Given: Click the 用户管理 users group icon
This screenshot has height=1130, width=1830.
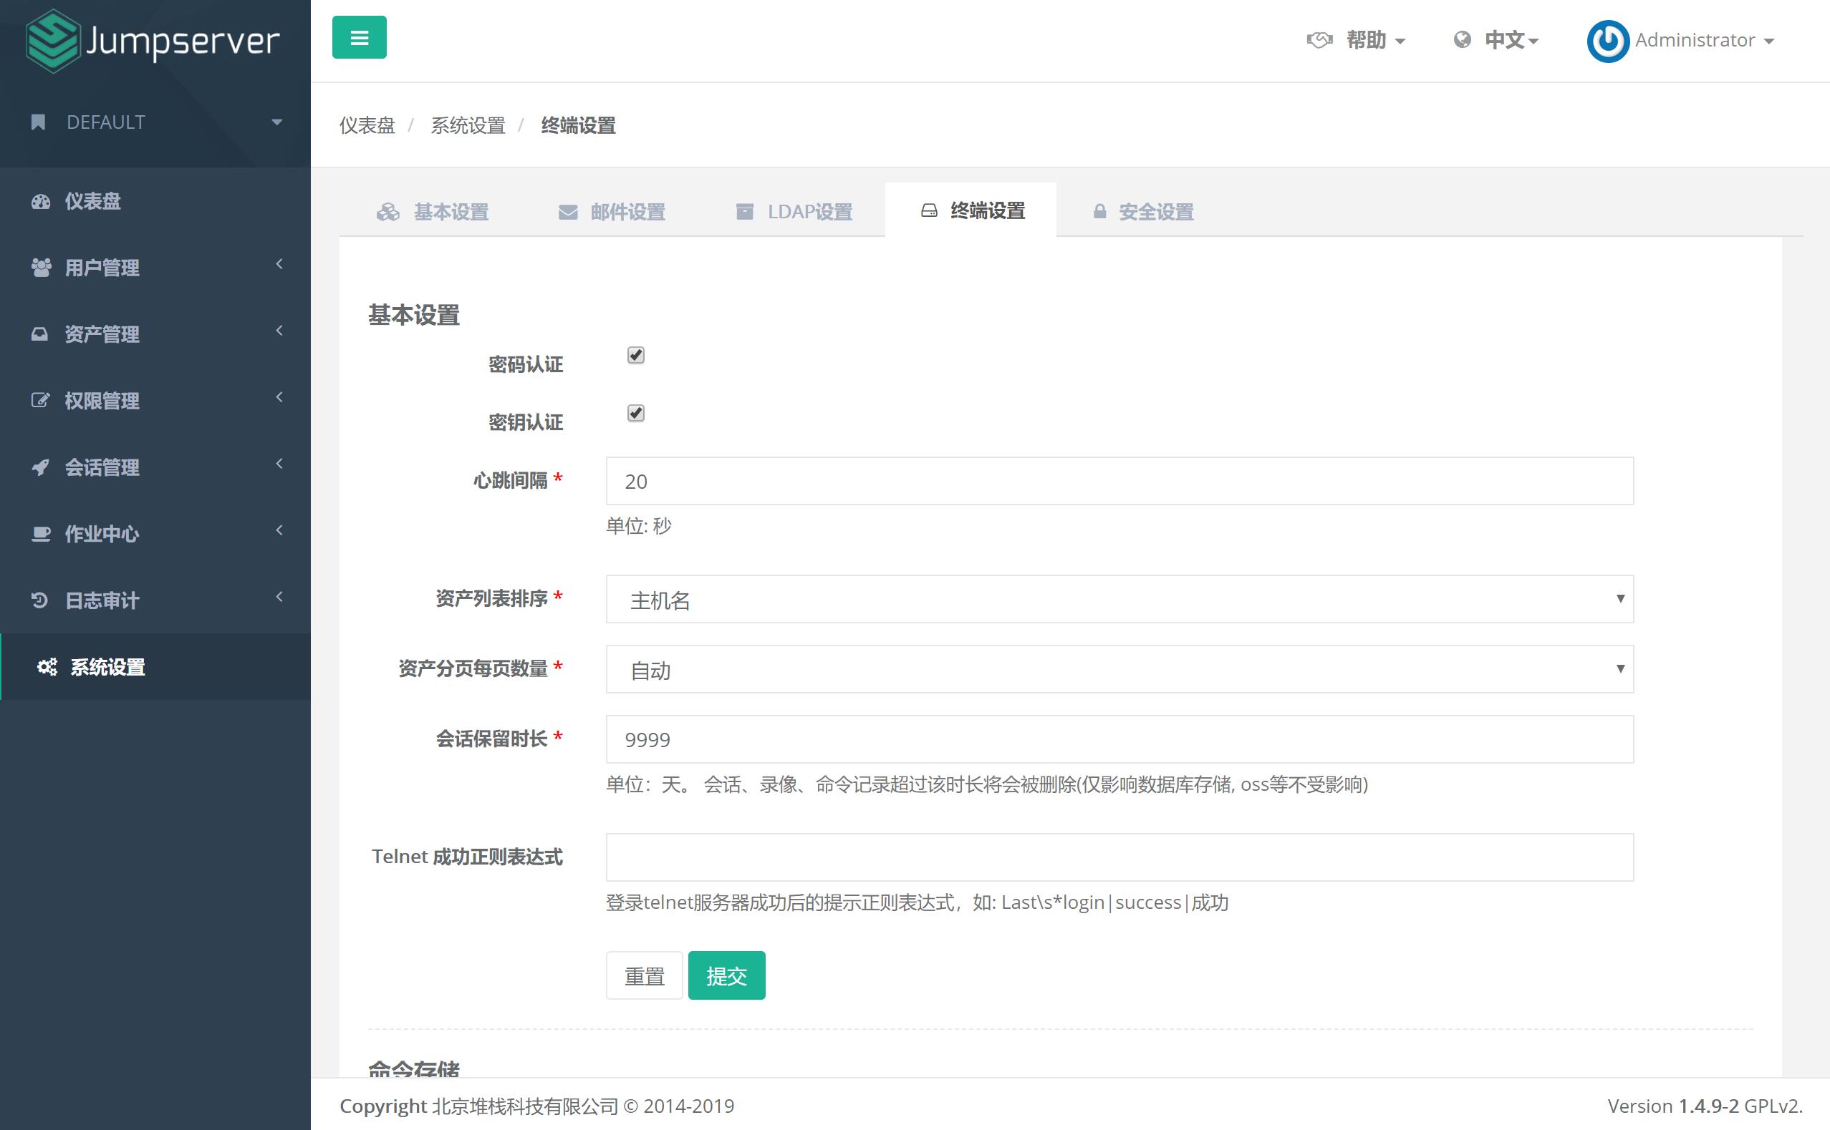Looking at the screenshot, I should (41, 268).
